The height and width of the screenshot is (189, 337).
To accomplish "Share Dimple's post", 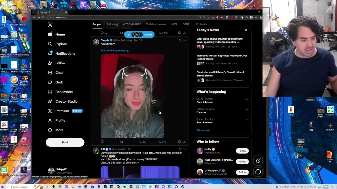I will [x=185, y=142].
